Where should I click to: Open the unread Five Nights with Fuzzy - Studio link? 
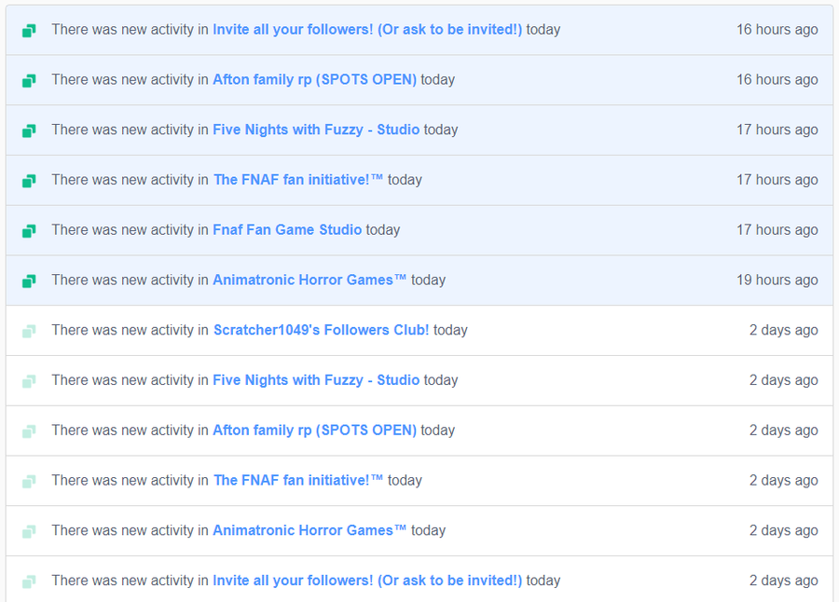[316, 130]
